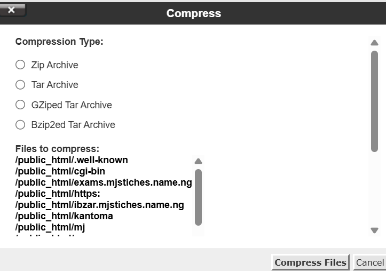This screenshot has height=271, width=386.
Task: Click the Compress Files button
Action: [310, 262]
